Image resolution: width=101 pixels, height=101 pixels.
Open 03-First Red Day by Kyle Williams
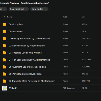(x=25, y=53)
